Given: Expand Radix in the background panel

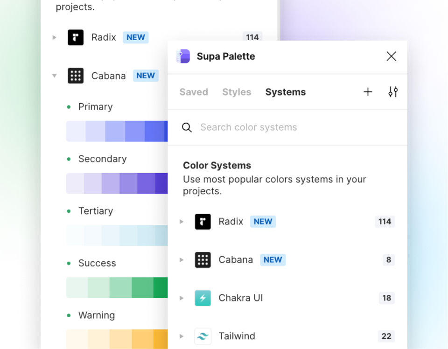Looking at the screenshot, I should [x=54, y=37].
